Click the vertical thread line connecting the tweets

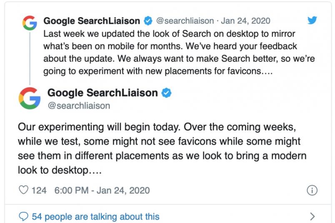tap(30, 58)
